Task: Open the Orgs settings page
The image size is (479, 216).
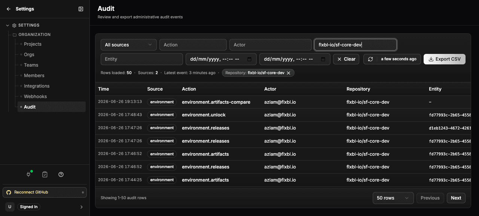Action: click(29, 55)
